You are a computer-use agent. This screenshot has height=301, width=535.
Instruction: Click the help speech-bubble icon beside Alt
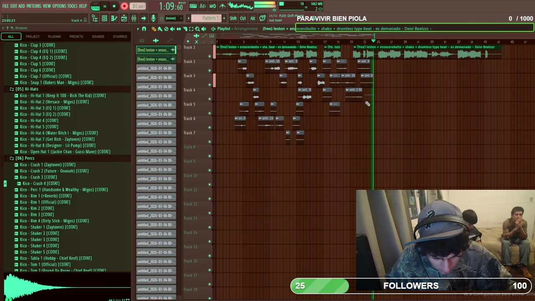click(262, 18)
